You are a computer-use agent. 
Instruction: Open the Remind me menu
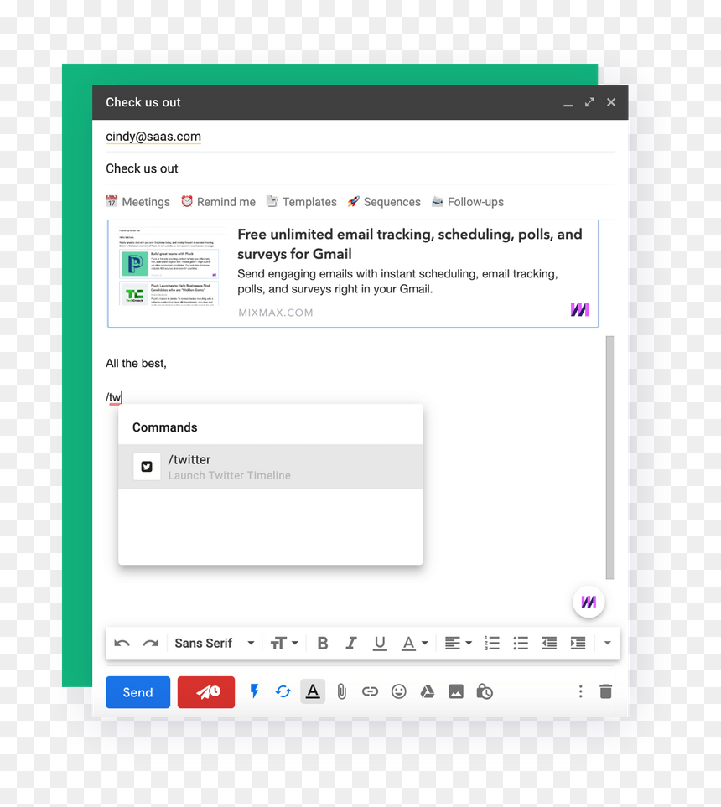click(x=218, y=202)
